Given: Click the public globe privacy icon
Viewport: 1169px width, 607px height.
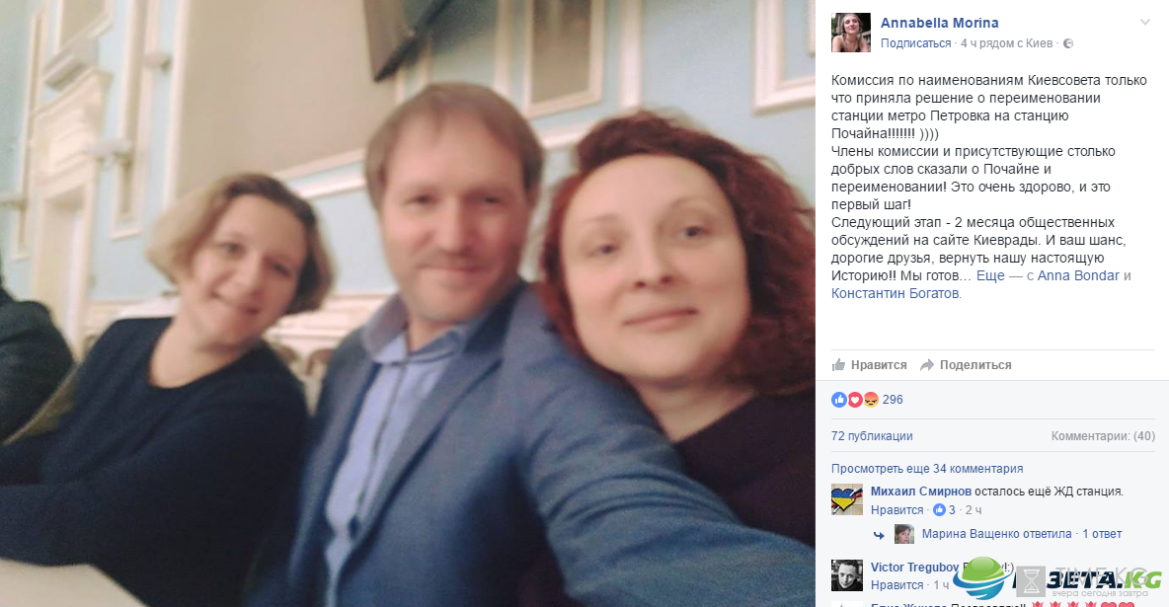Looking at the screenshot, I should pos(1067,43).
